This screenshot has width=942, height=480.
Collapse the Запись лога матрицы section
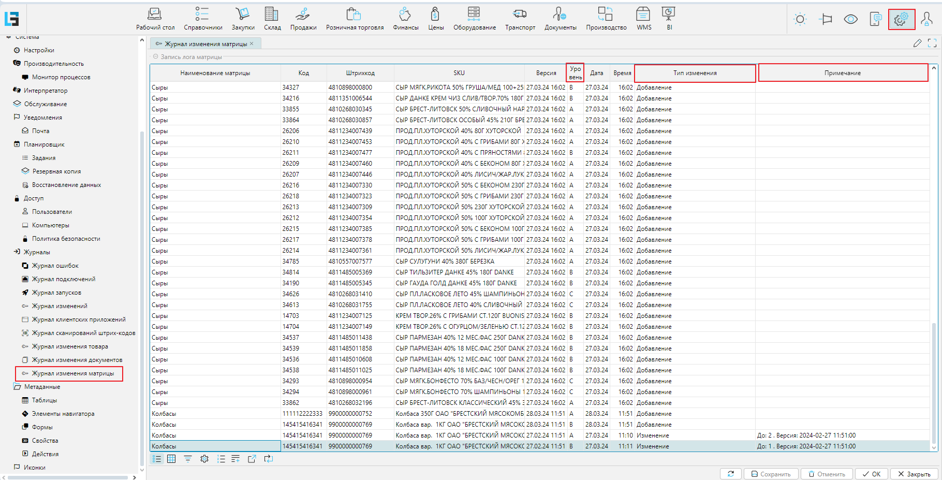[155, 57]
